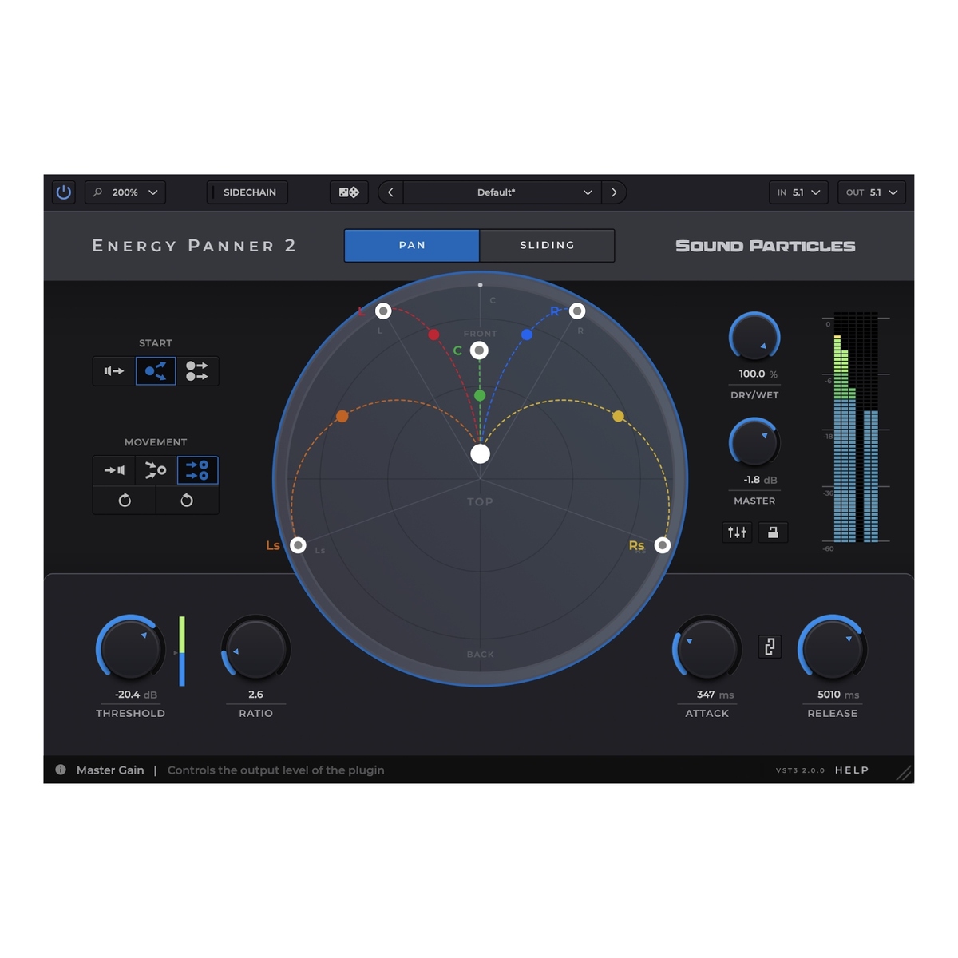The image size is (958, 958).
Task: Click the Dry/Wet knob
Action: click(x=754, y=337)
